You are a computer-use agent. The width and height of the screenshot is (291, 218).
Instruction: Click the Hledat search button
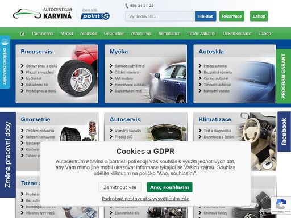pos(205,16)
